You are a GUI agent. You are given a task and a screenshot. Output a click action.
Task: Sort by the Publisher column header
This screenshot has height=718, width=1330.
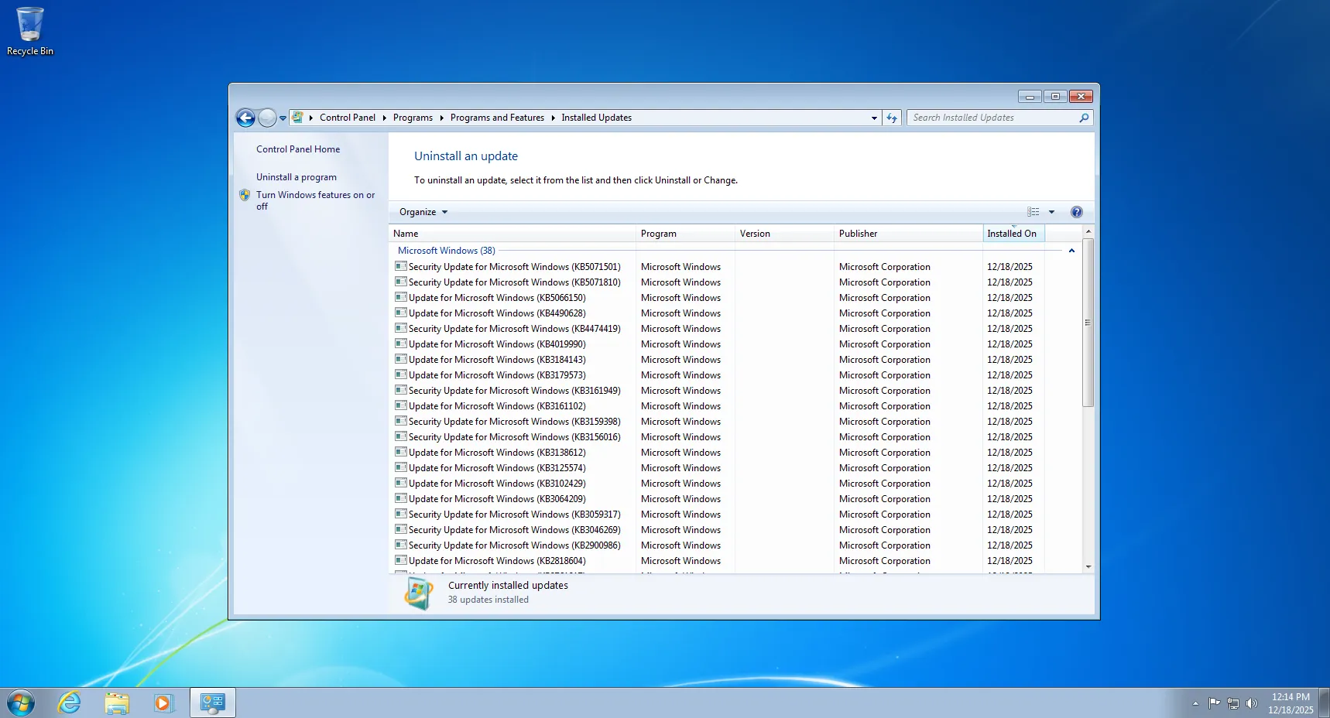pyautogui.click(x=909, y=234)
